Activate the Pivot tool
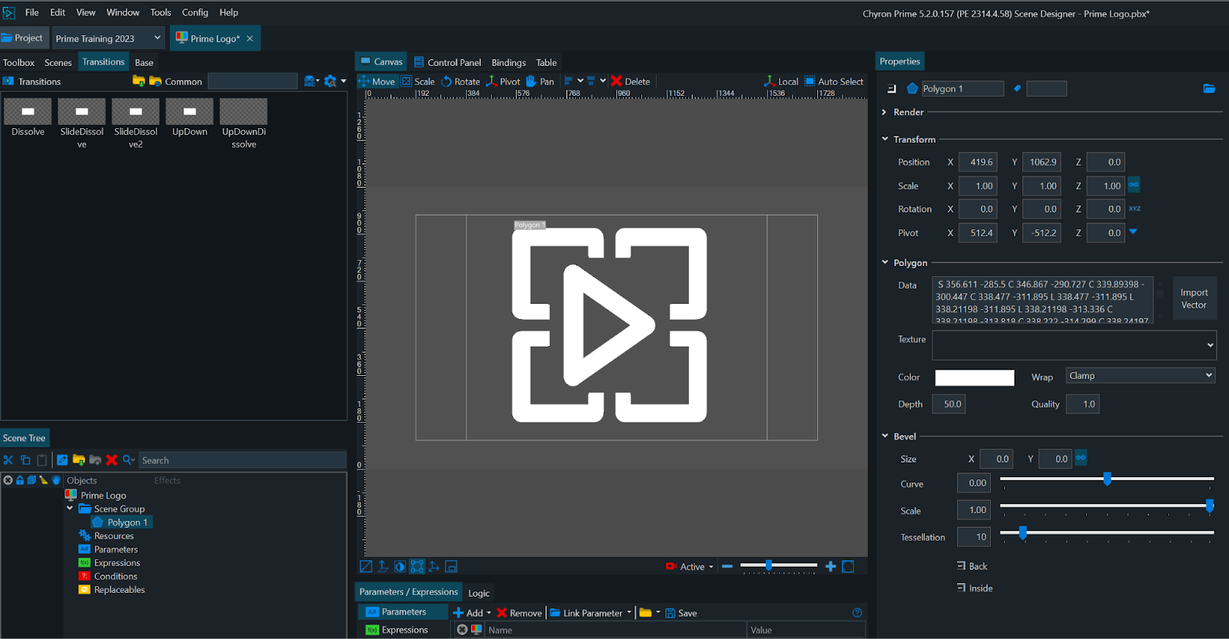The image size is (1229, 639). click(502, 81)
